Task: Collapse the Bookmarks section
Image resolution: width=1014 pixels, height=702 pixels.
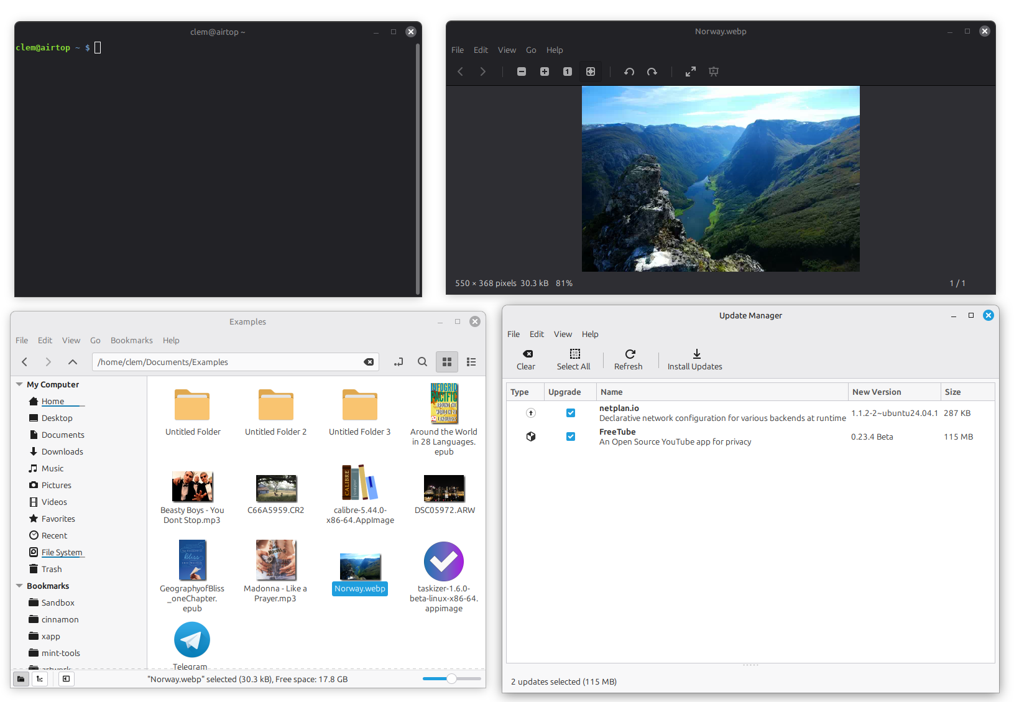Action: (x=19, y=585)
